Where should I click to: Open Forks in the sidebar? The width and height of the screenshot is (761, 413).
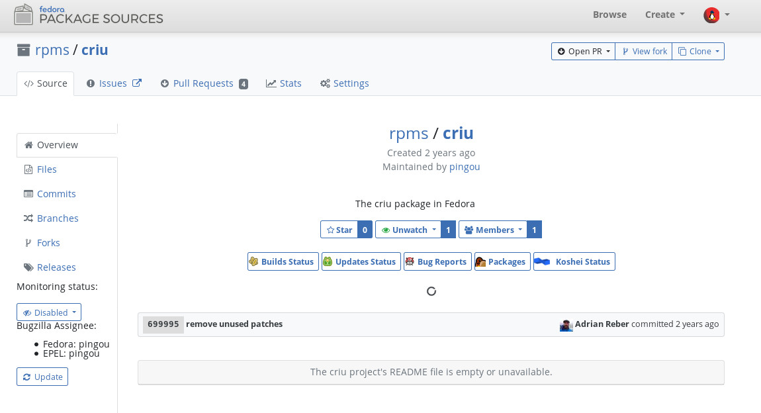[x=48, y=243]
